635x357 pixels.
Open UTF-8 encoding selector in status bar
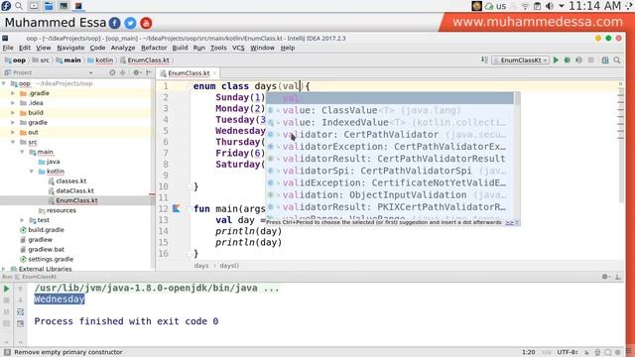click(x=567, y=352)
